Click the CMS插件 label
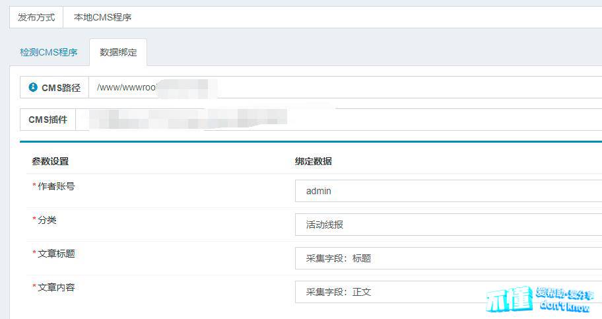602x319 pixels. coord(48,120)
